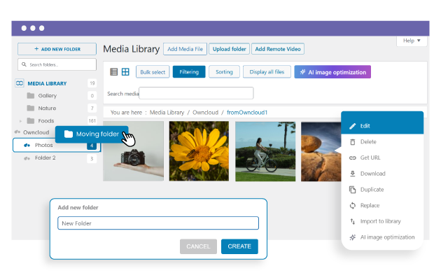Image resolution: width=441 pixels, height=280 pixels.
Task: Go to Owncloud in breadcrumb
Action: point(205,113)
